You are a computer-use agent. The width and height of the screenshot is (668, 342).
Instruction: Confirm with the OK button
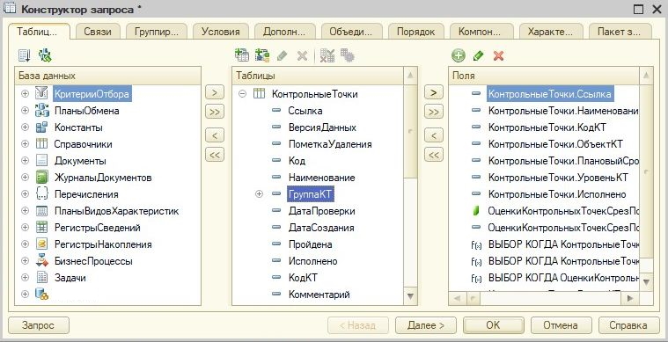[x=493, y=325]
